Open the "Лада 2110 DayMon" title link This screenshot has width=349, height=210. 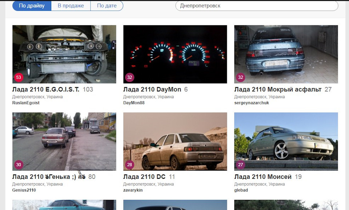(152, 90)
